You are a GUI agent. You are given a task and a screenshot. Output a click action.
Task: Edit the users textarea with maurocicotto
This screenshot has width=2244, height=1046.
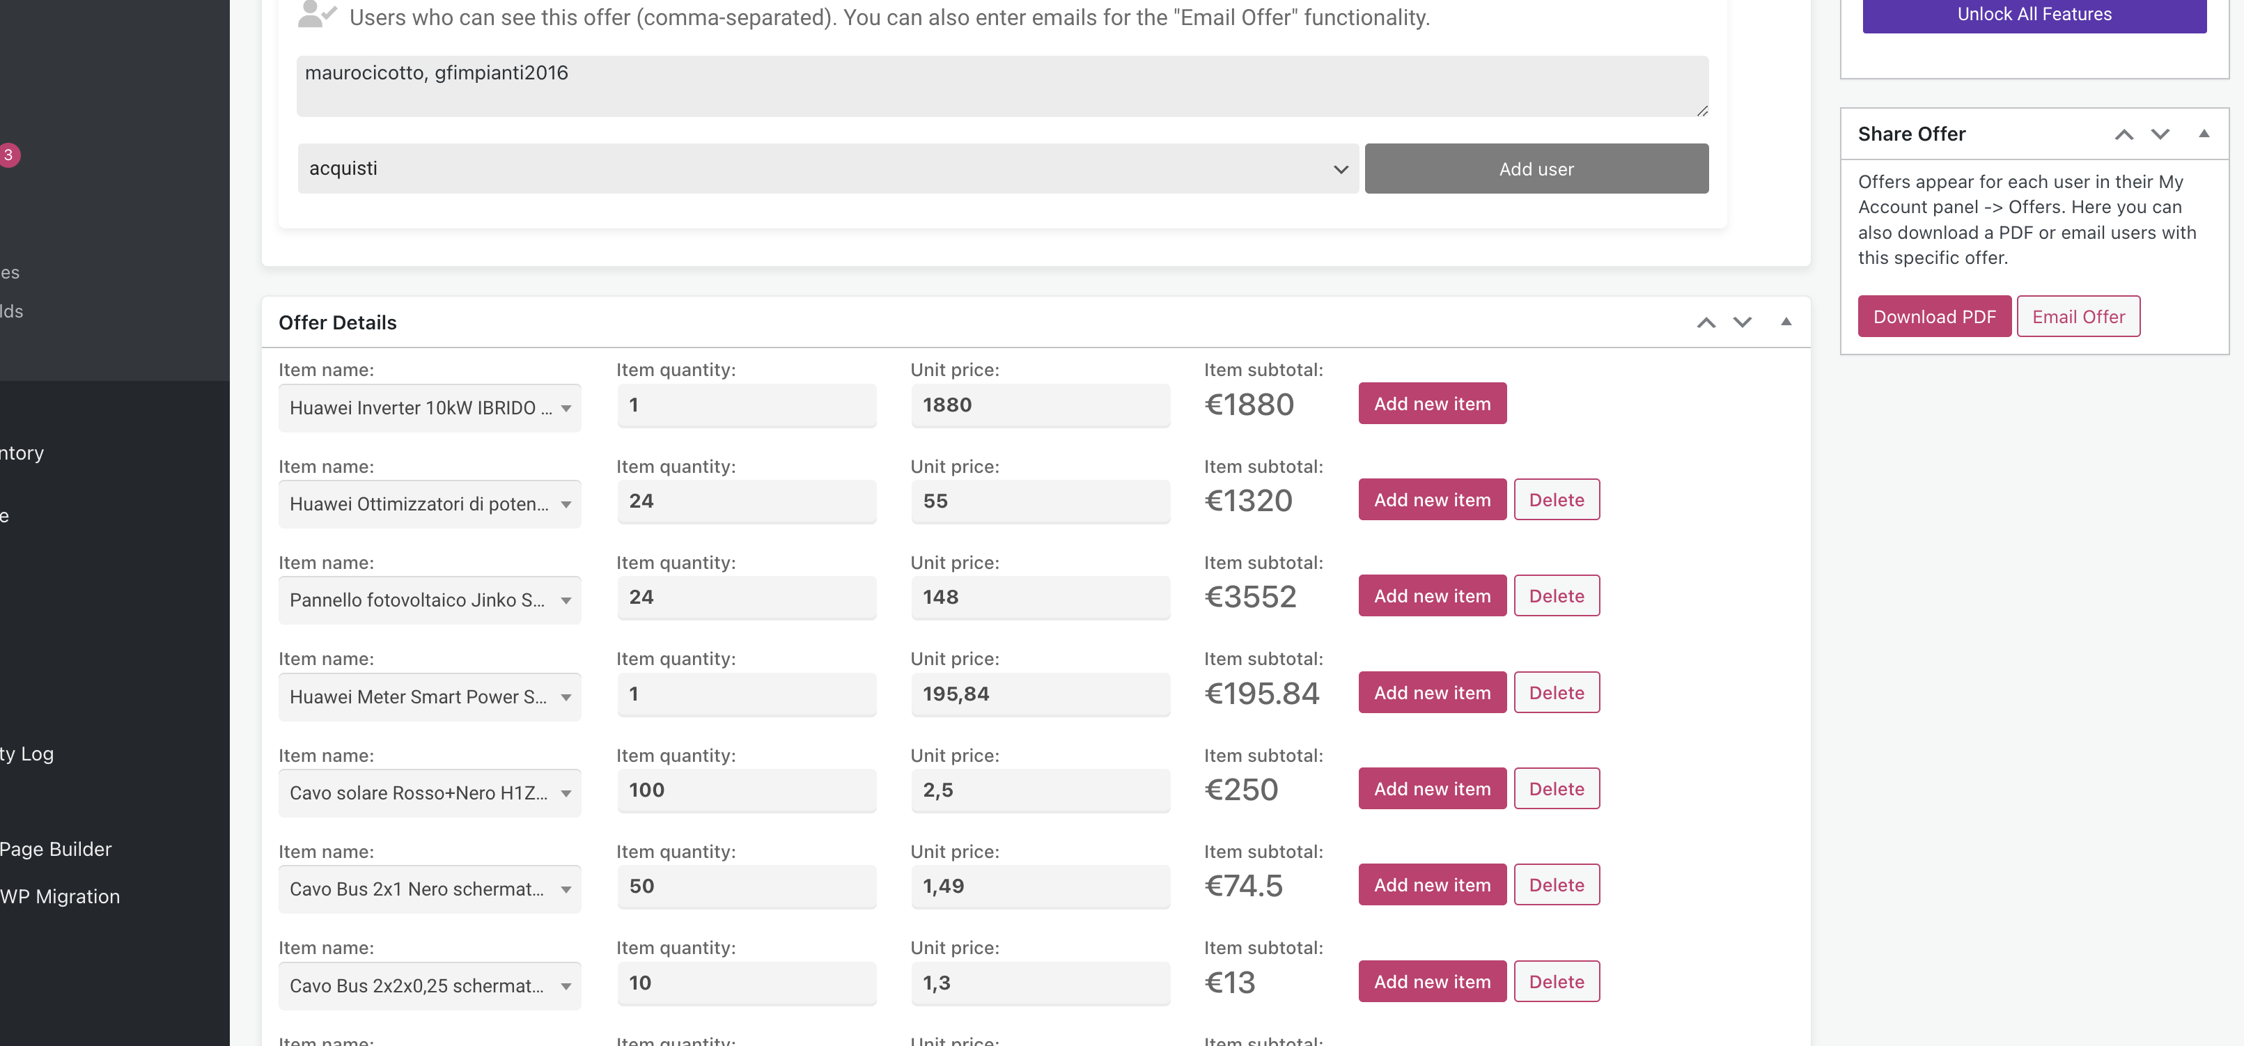pyautogui.click(x=1003, y=86)
